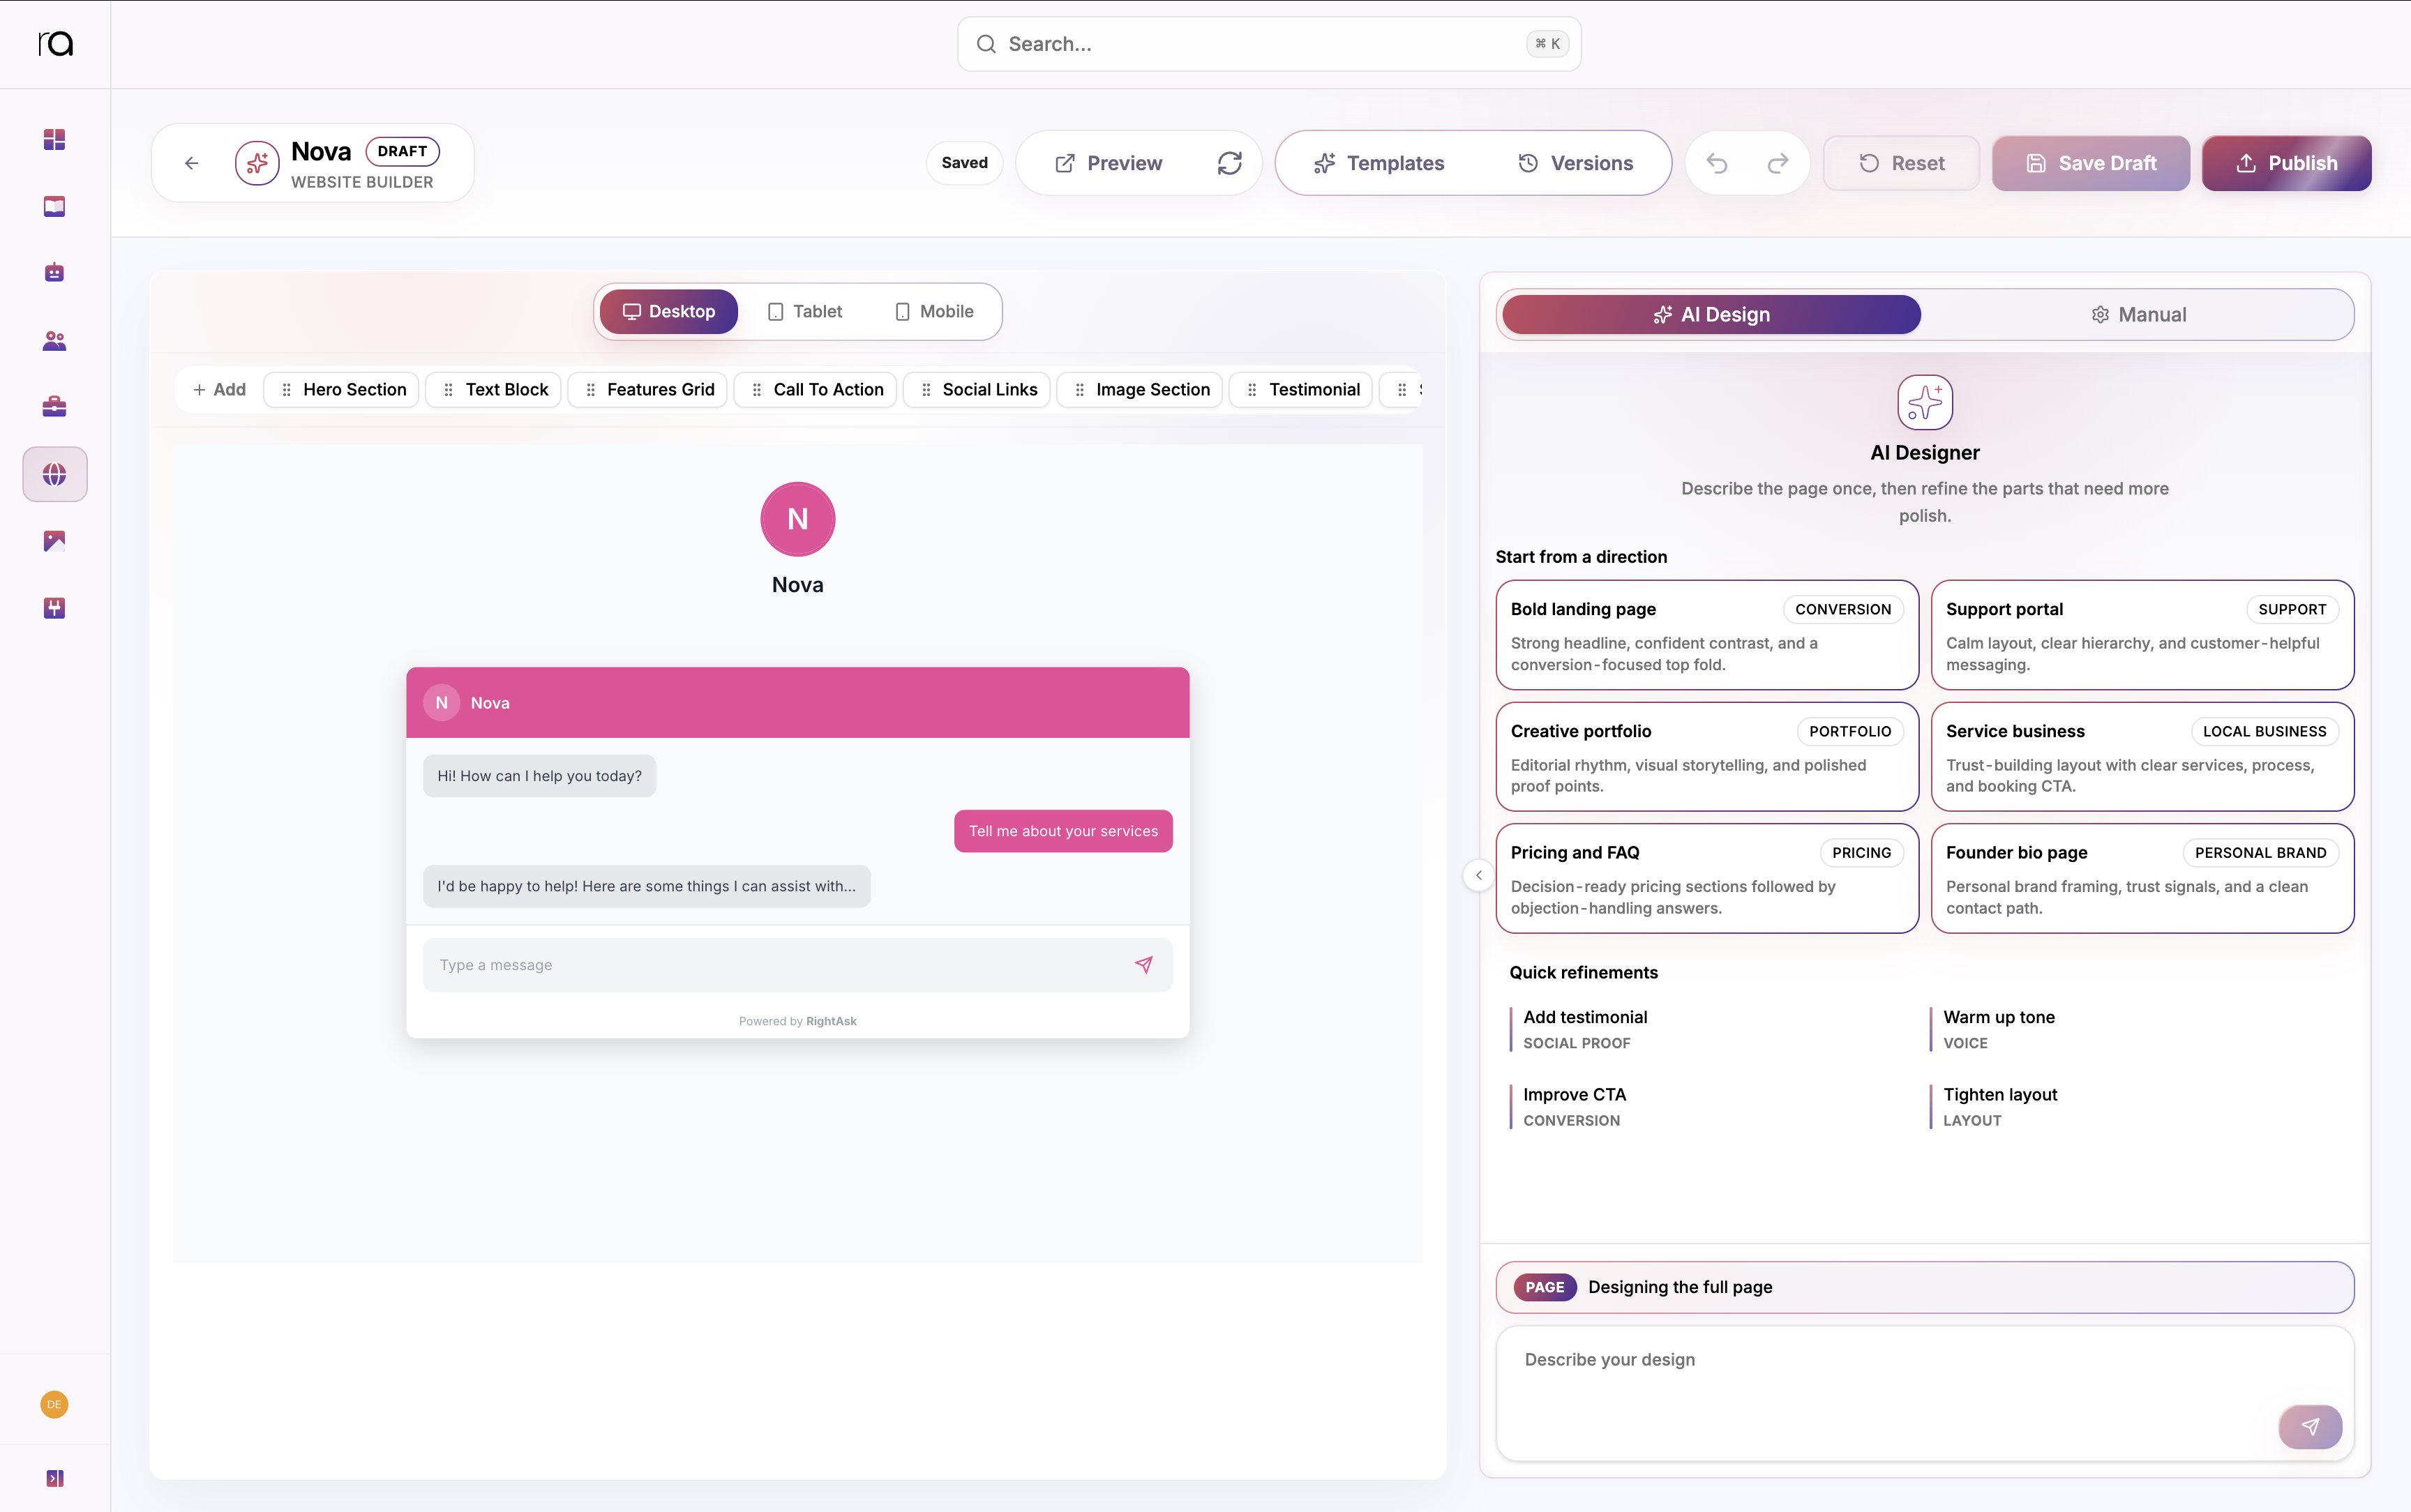2411x1512 pixels.
Task: Open the dashboard icon in the sidebar
Action: point(54,139)
